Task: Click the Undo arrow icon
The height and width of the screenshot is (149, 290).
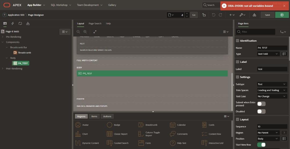Action: coord(214,15)
